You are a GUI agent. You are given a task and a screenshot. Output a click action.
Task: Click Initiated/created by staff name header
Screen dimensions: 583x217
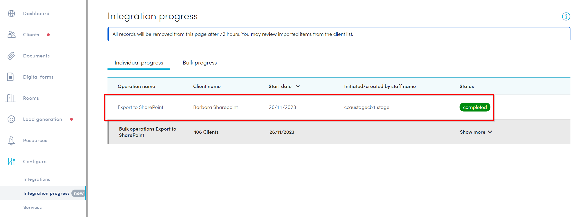380,86
